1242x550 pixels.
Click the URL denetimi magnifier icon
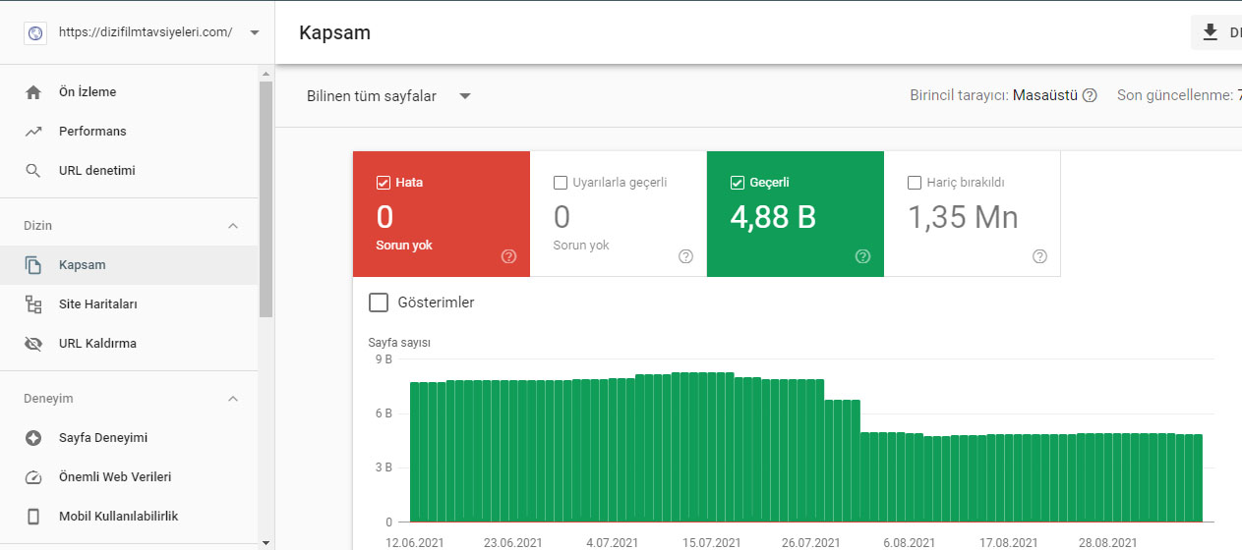[33, 171]
